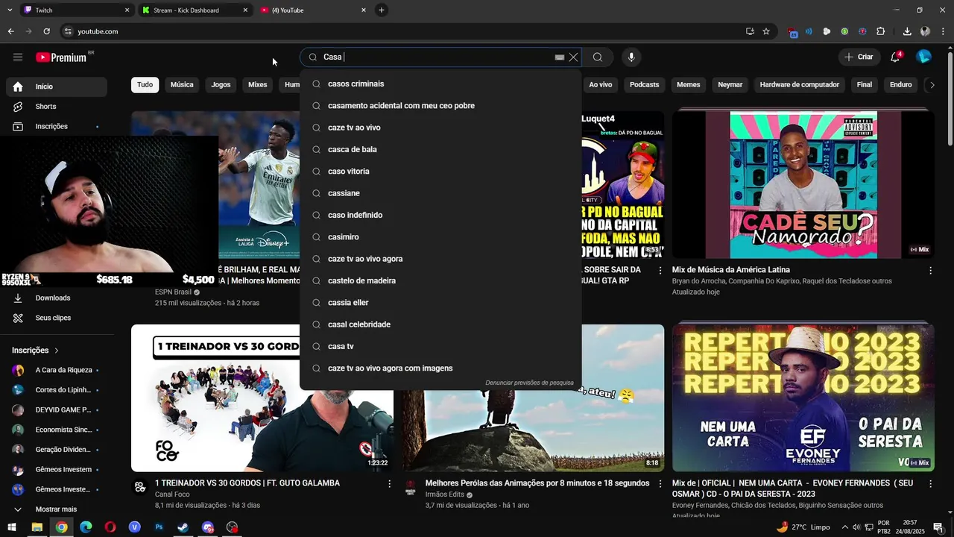Open Economista Sinc... subscription channel
The height and width of the screenshot is (537, 954).
pos(57,430)
